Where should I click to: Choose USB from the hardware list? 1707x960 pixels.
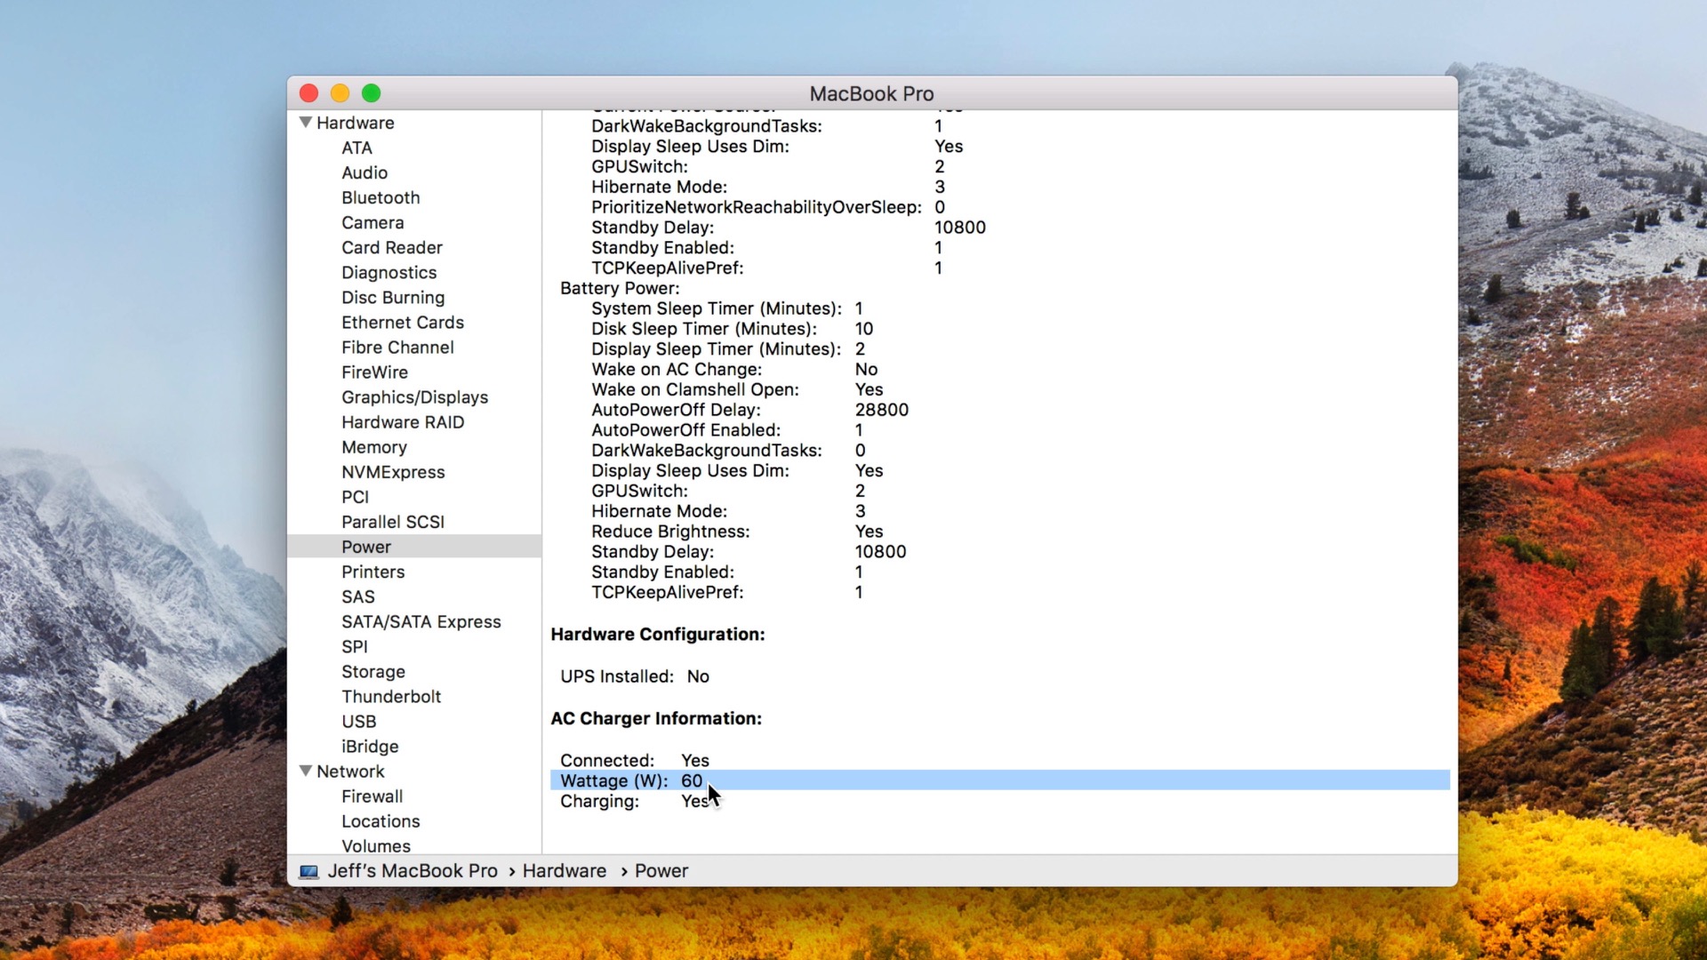[358, 722]
